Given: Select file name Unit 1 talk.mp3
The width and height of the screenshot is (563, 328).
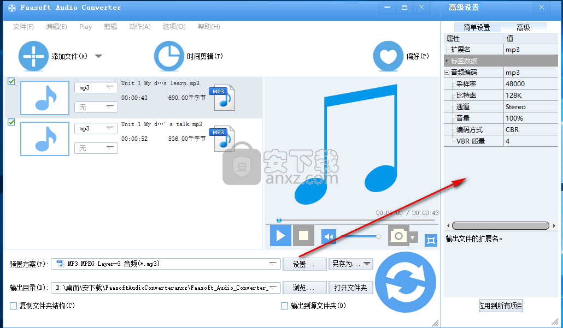Looking at the screenshot, I should click(162, 124).
